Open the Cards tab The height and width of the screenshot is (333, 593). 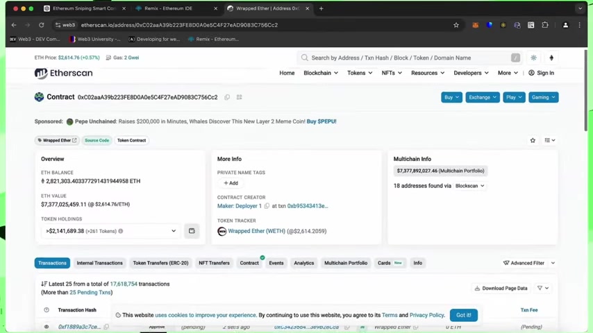[x=390, y=263]
